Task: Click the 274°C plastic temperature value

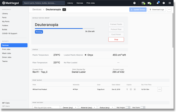Action: point(57,55)
